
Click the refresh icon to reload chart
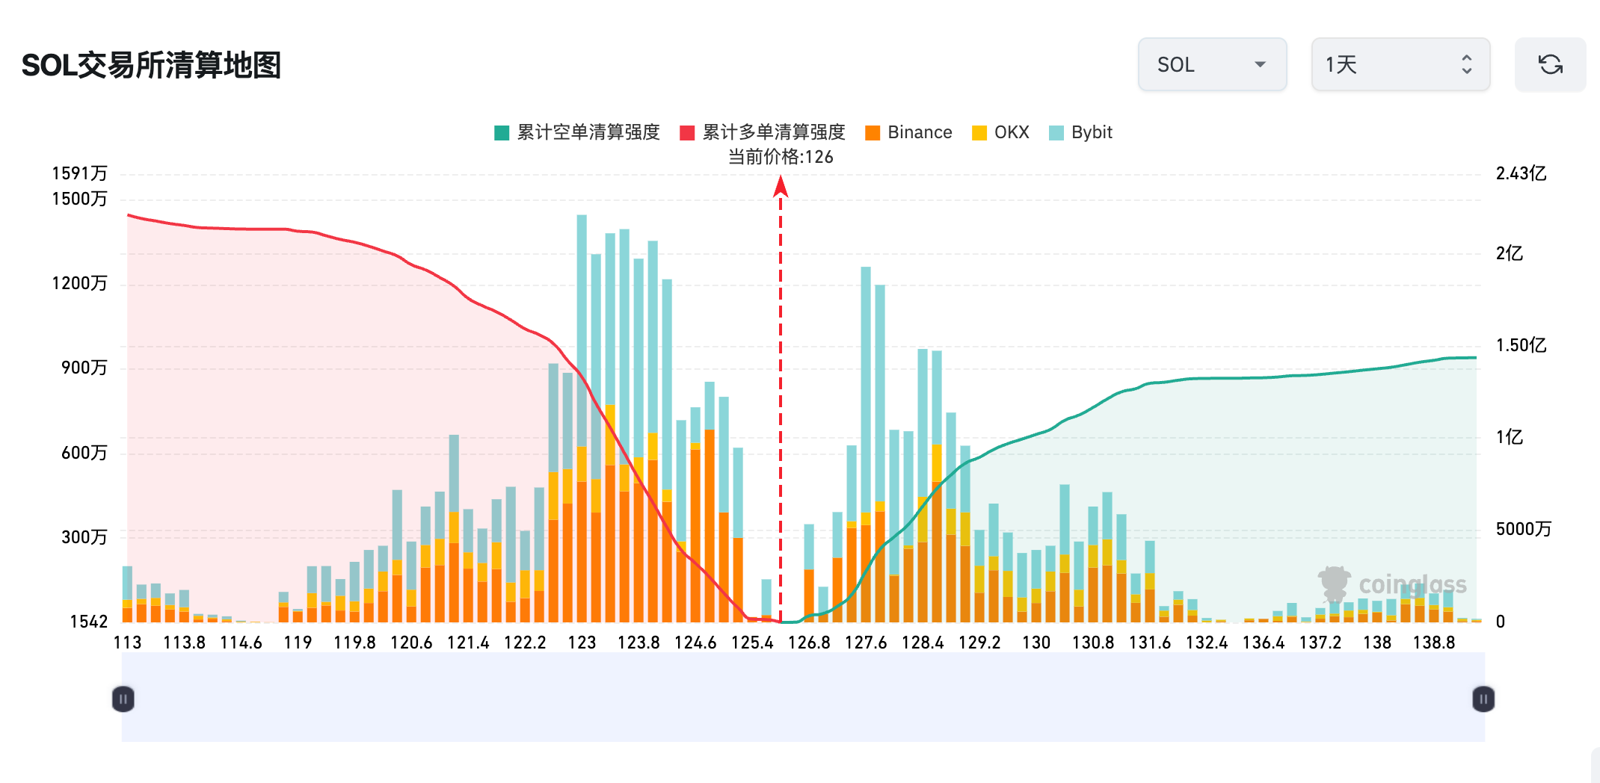click(x=1551, y=64)
